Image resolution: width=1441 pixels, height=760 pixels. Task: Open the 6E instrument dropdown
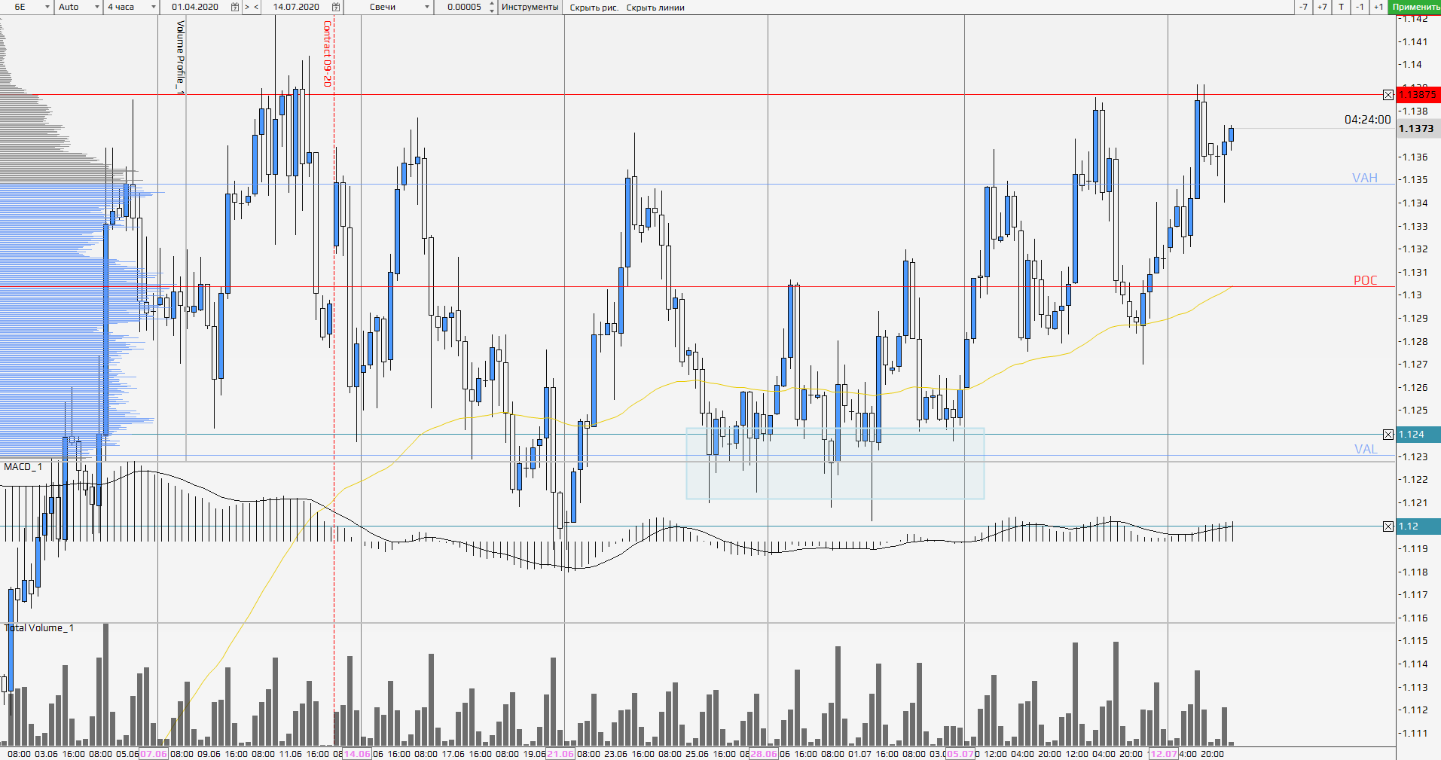[47, 7]
